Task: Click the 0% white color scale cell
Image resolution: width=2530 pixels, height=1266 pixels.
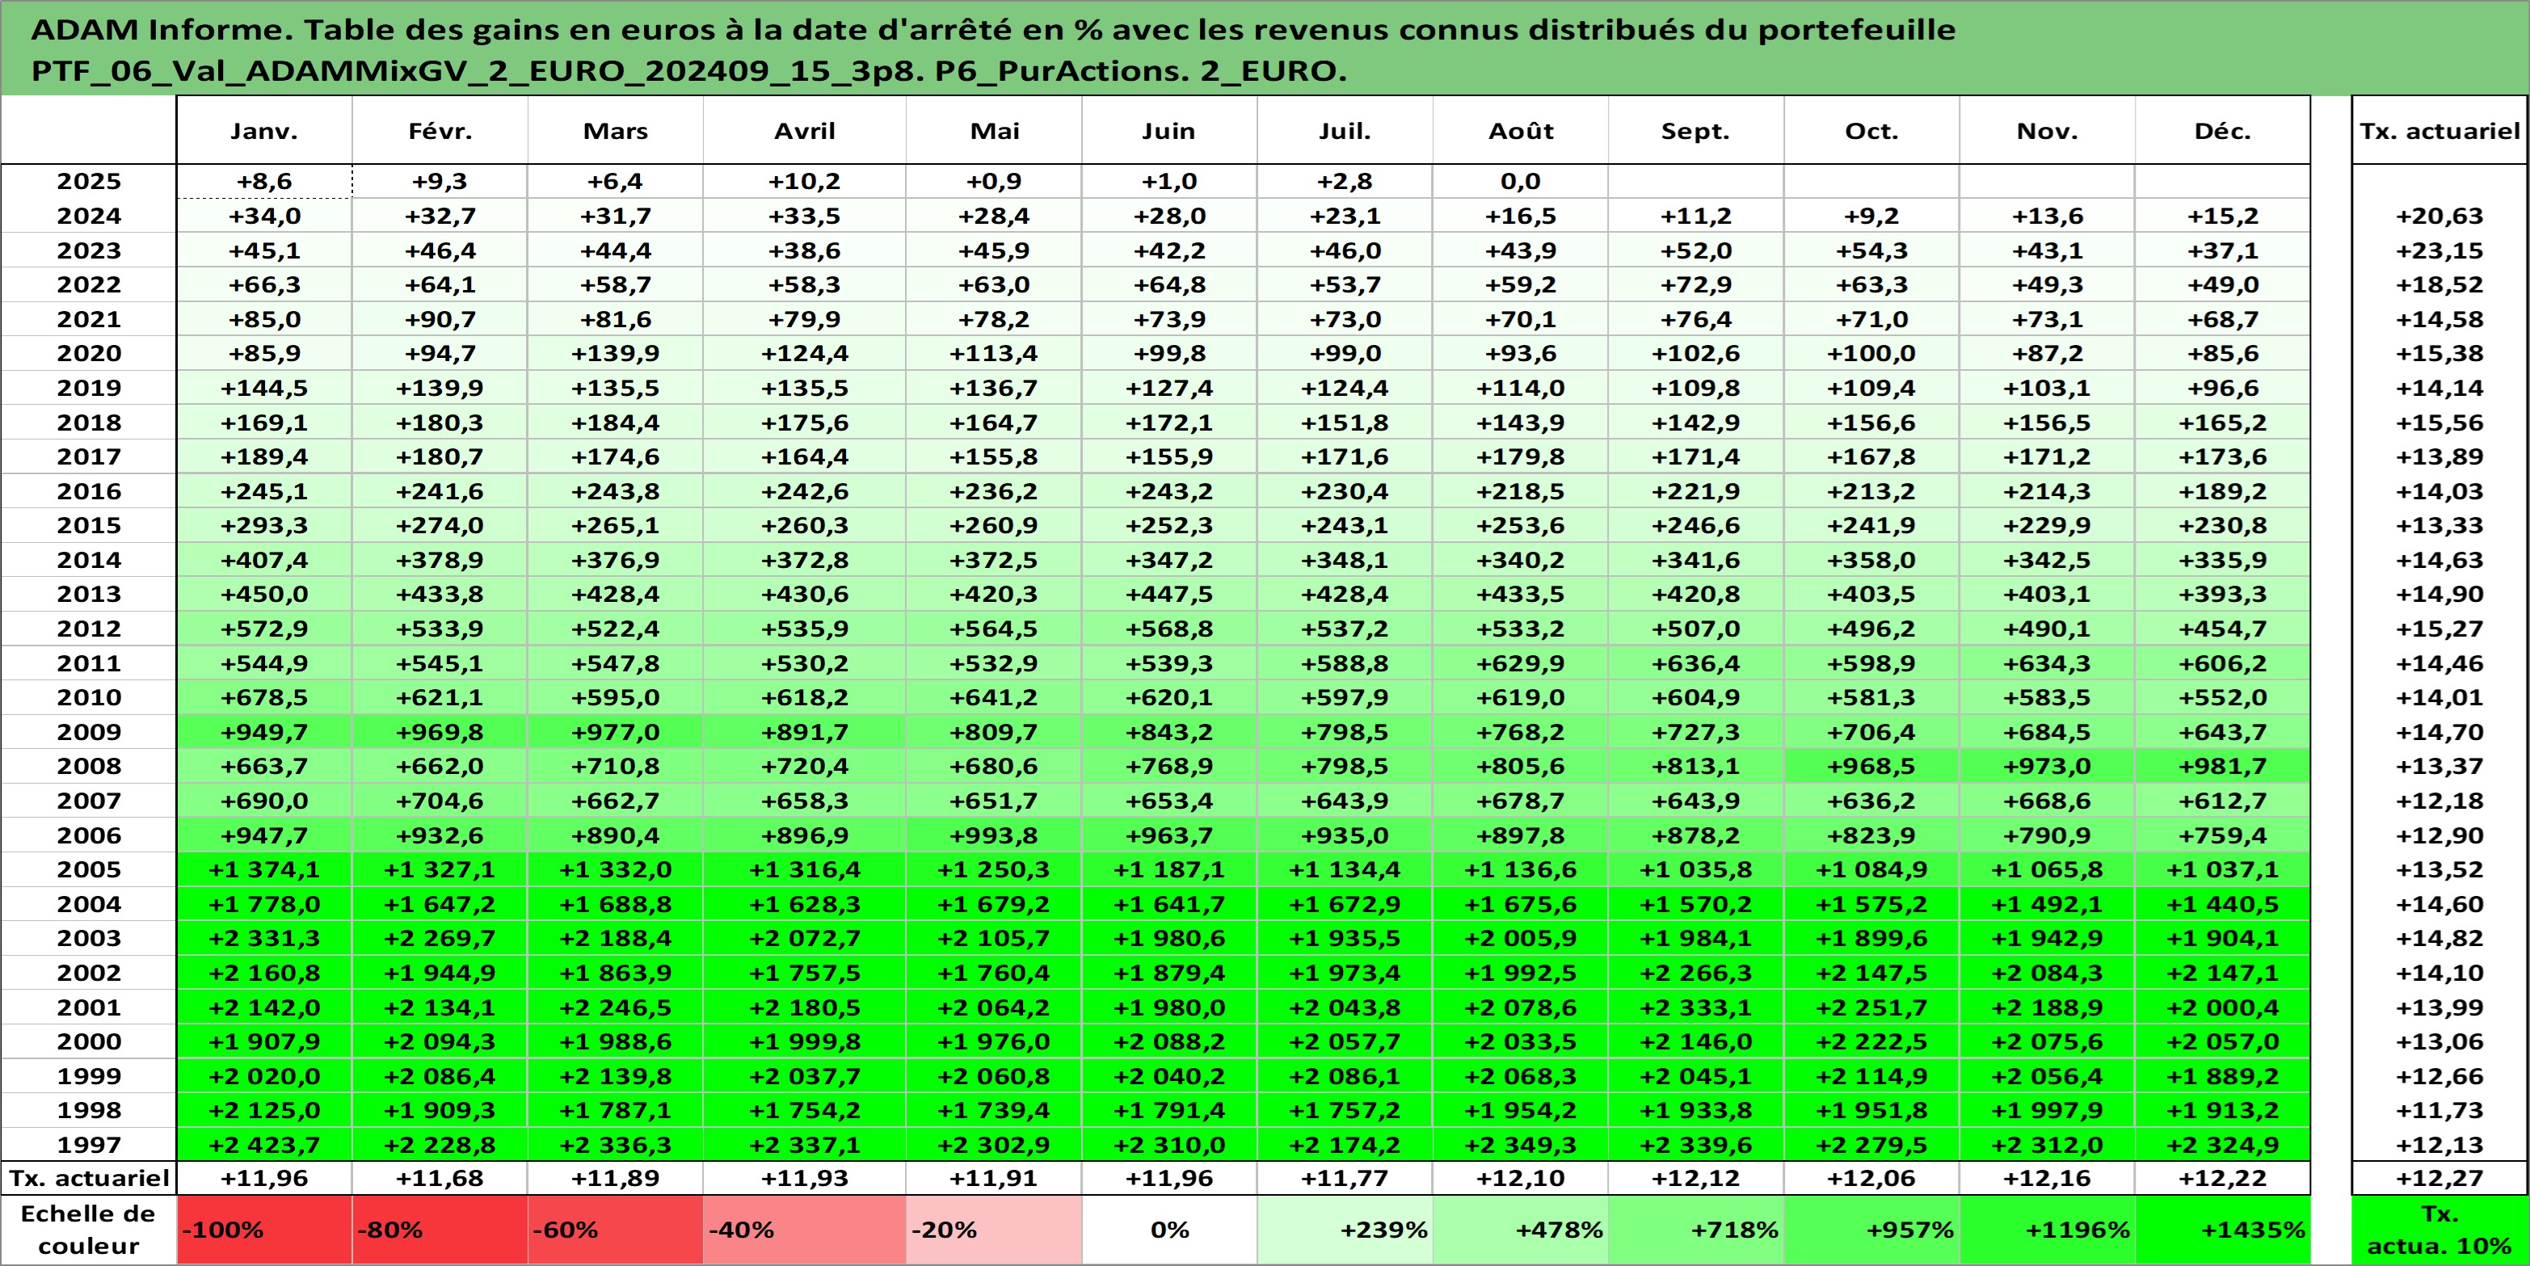Action: click(1170, 1229)
